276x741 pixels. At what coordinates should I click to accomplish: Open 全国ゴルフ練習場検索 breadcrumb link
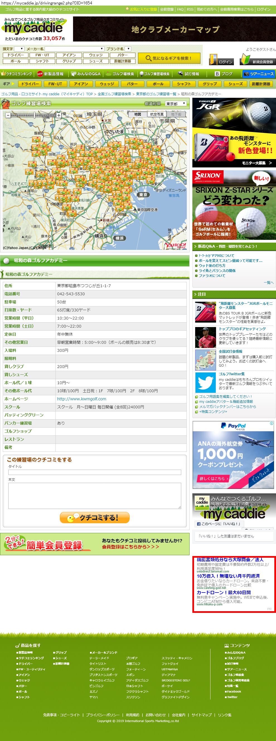click(x=114, y=94)
